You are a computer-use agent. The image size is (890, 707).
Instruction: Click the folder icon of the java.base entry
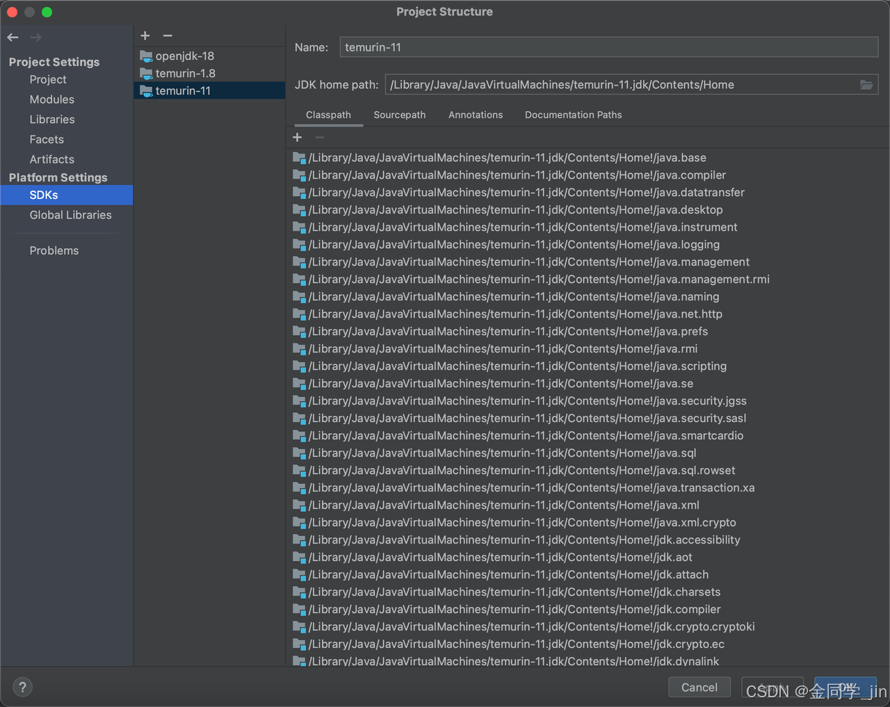(x=300, y=158)
